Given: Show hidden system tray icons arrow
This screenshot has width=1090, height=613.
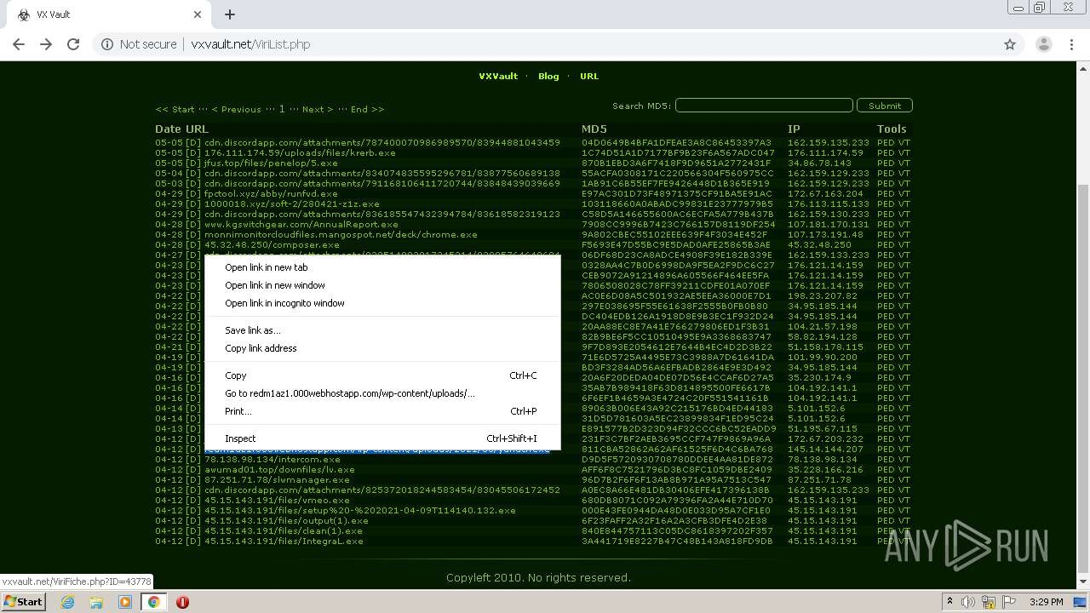Looking at the screenshot, I should (x=950, y=602).
